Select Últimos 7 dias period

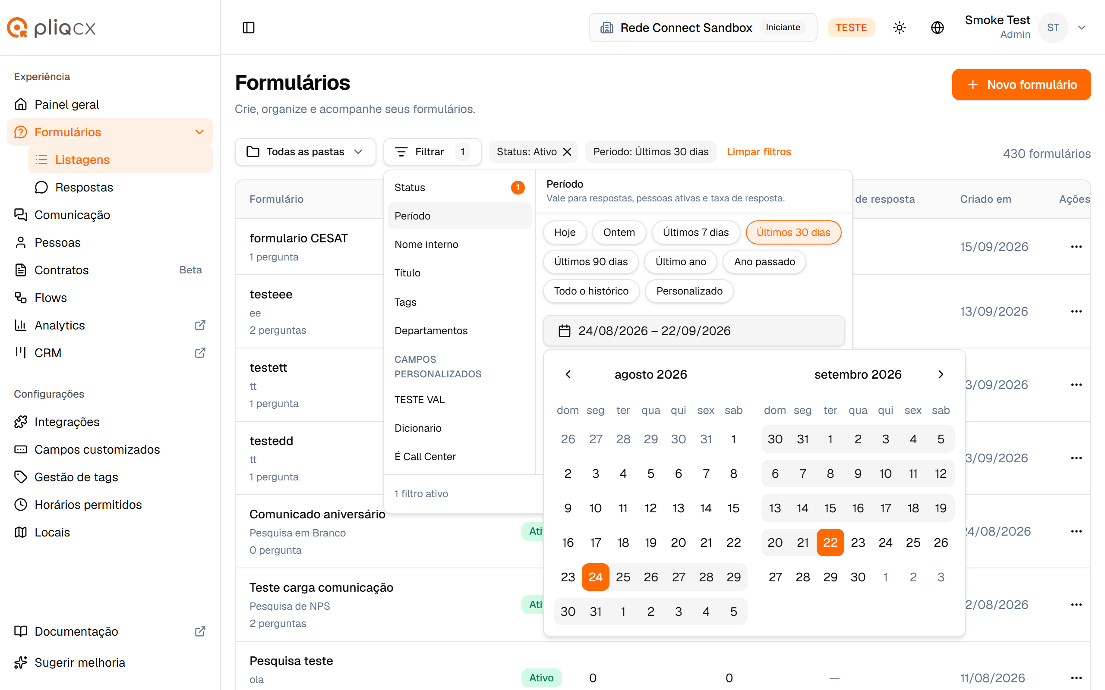tap(696, 232)
